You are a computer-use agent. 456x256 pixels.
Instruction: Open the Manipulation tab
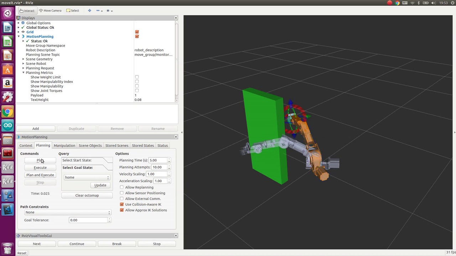[64, 145]
